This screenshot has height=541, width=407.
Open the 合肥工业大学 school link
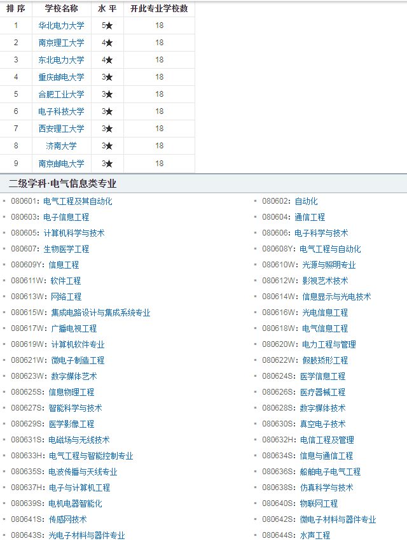61,94
